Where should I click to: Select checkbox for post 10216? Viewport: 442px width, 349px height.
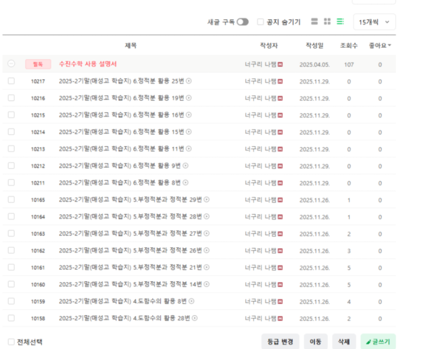(11, 98)
